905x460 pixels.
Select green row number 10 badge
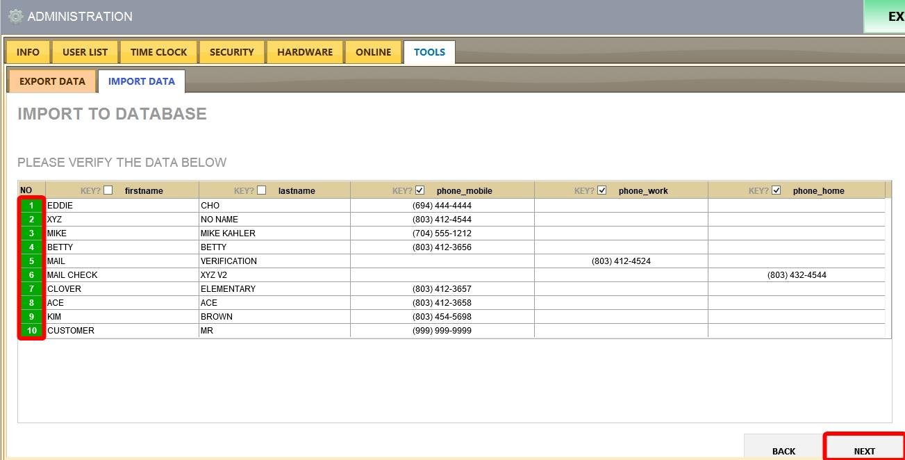click(31, 331)
